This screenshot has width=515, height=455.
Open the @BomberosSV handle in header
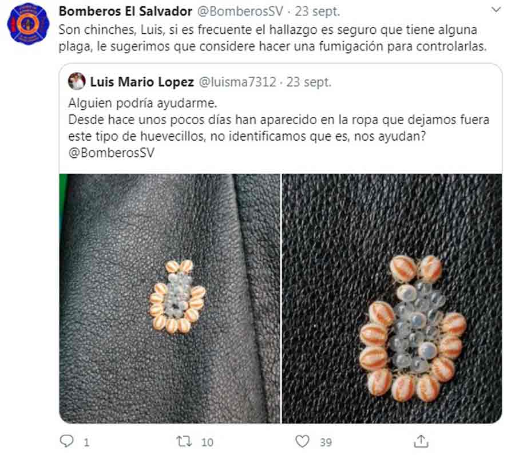click(x=240, y=11)
